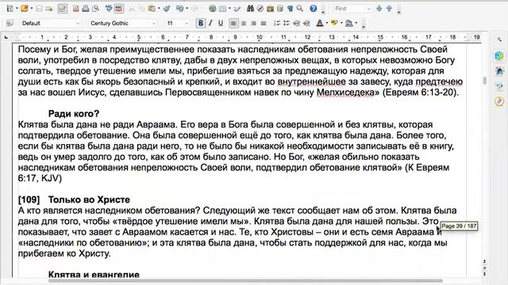Open the Navigator compass icon in toolbar
The width and height of the screenshot is (508, 285).
[x=260, y=9]
